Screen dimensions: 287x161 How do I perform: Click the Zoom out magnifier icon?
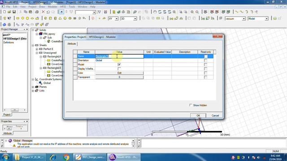coord(197,12)
